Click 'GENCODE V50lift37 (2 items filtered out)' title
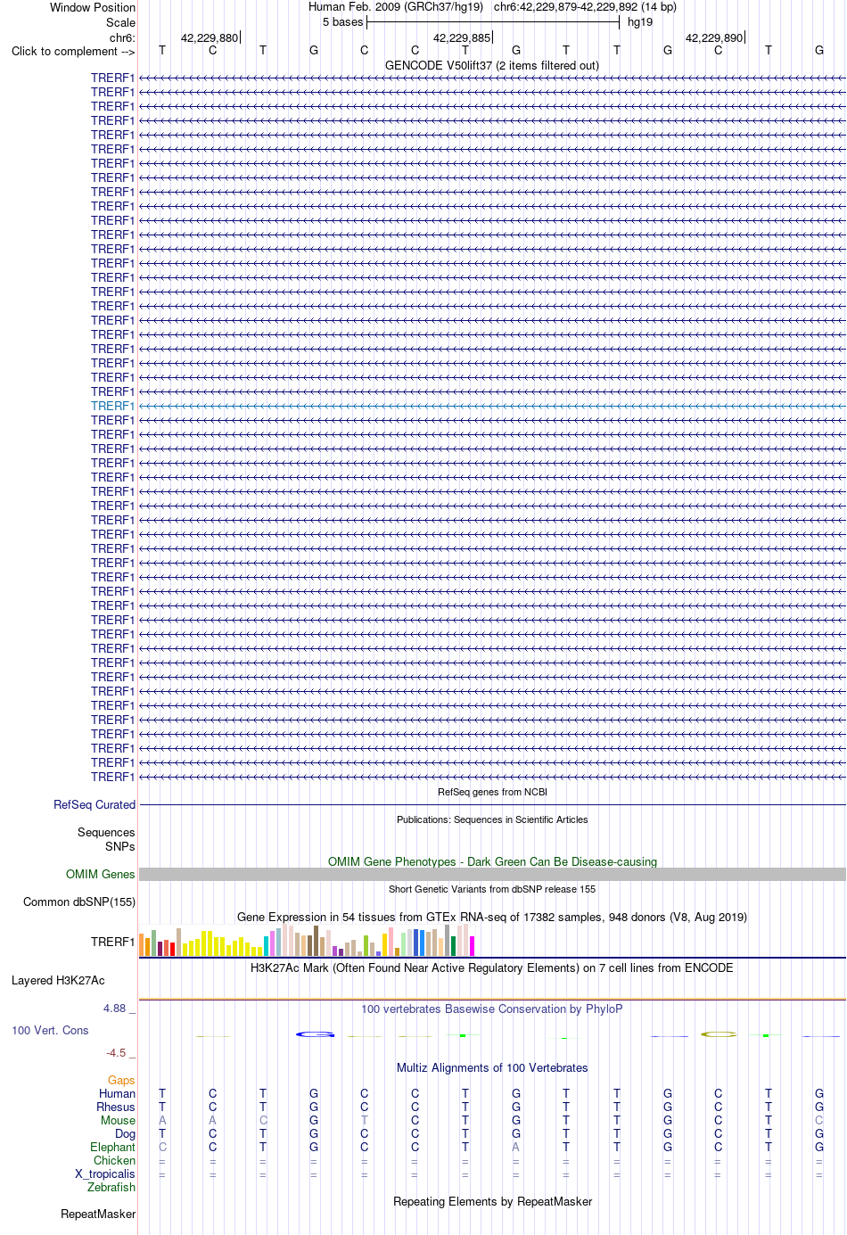This screenshot has height=1235, width=847. [x=492, y=65]
